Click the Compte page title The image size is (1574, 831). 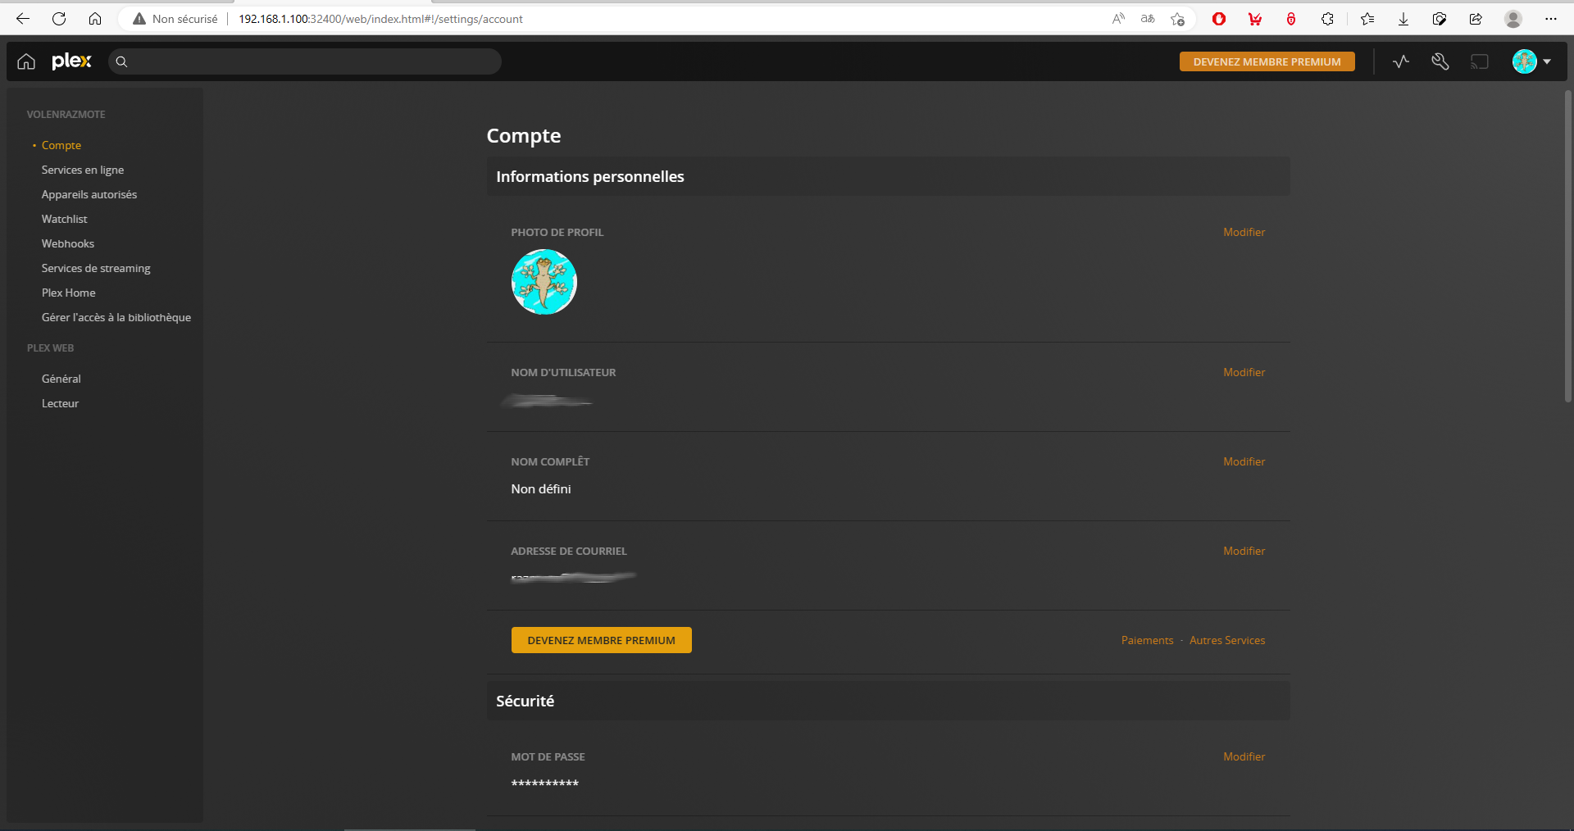[524, 136]
